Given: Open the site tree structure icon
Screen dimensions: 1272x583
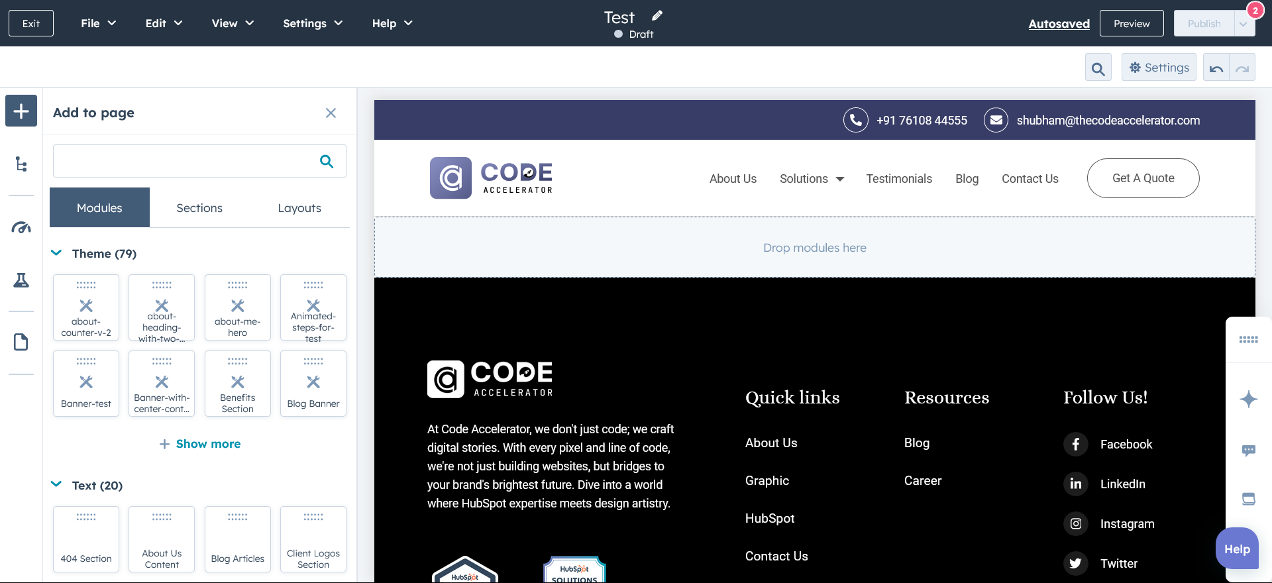Looking at the screenshot, I should (21, 164).
